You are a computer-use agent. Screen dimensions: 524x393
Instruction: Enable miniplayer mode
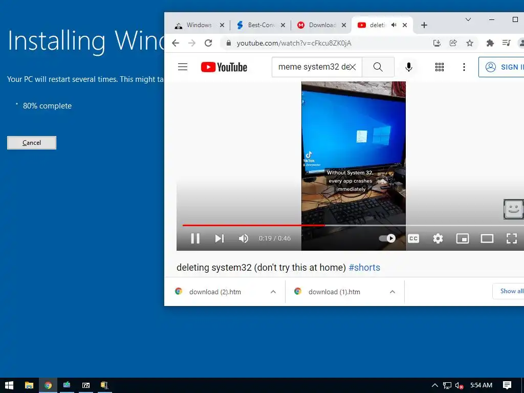click(x=463, y=238)
